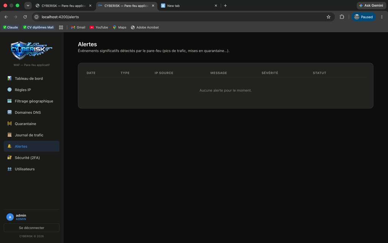Image resolution: width=388 pixels, height=243 pixels.
Task: Click the Domaines DNS icon
Action: point(9,112)
